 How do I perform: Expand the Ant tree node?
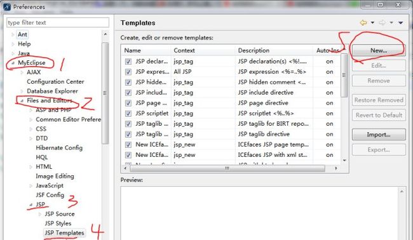point(13,34)
